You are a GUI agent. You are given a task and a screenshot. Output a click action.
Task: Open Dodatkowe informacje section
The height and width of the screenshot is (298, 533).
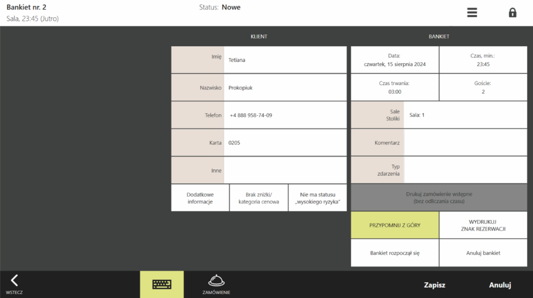point(200,198)
